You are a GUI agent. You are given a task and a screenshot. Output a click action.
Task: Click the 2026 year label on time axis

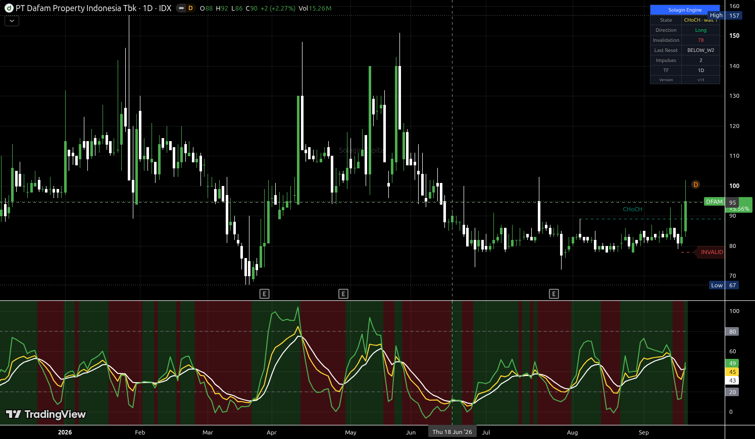click(65, 432)
